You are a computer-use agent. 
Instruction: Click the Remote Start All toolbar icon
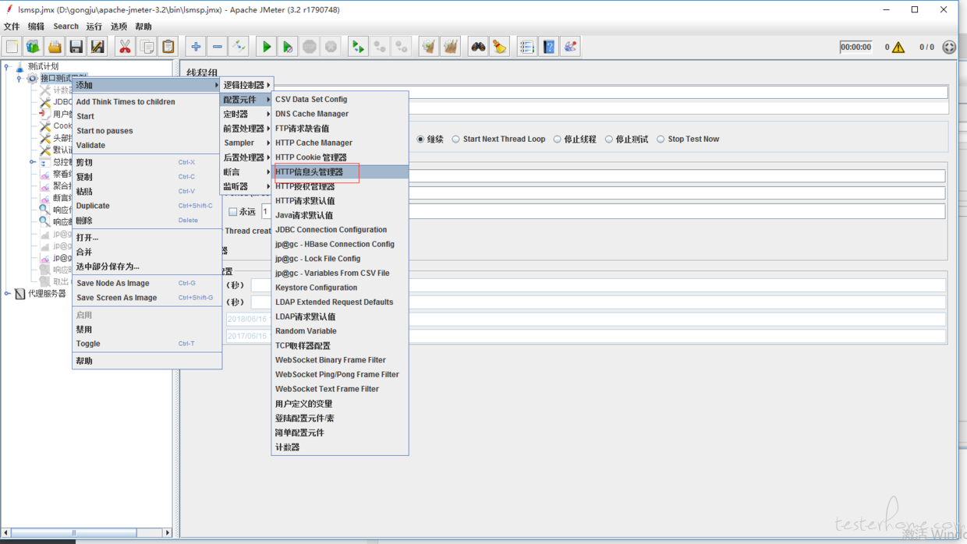pos(358,47)
